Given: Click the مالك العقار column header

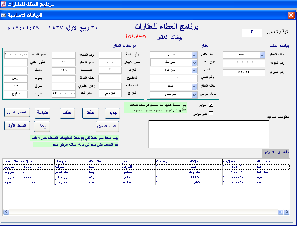Looking at the screenshot, I should pos(273,162).
